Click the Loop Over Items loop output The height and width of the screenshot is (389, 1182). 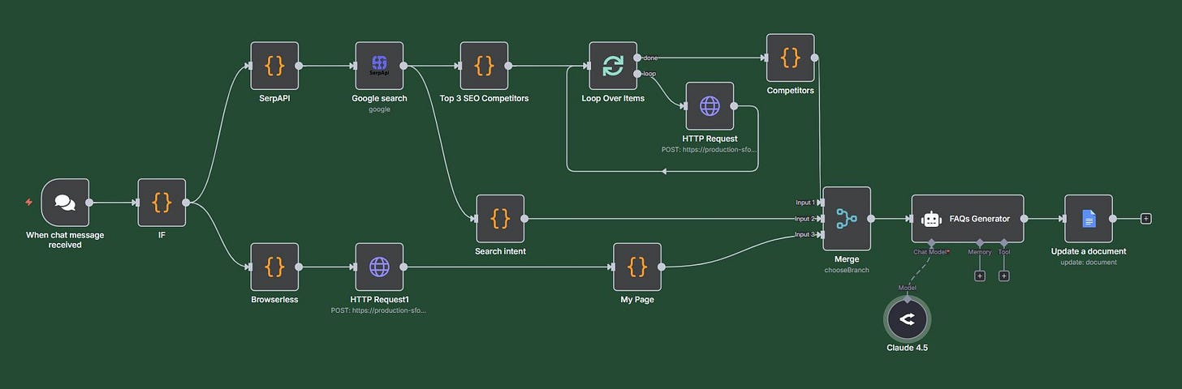pyautogui.click(x=637, y=74)
